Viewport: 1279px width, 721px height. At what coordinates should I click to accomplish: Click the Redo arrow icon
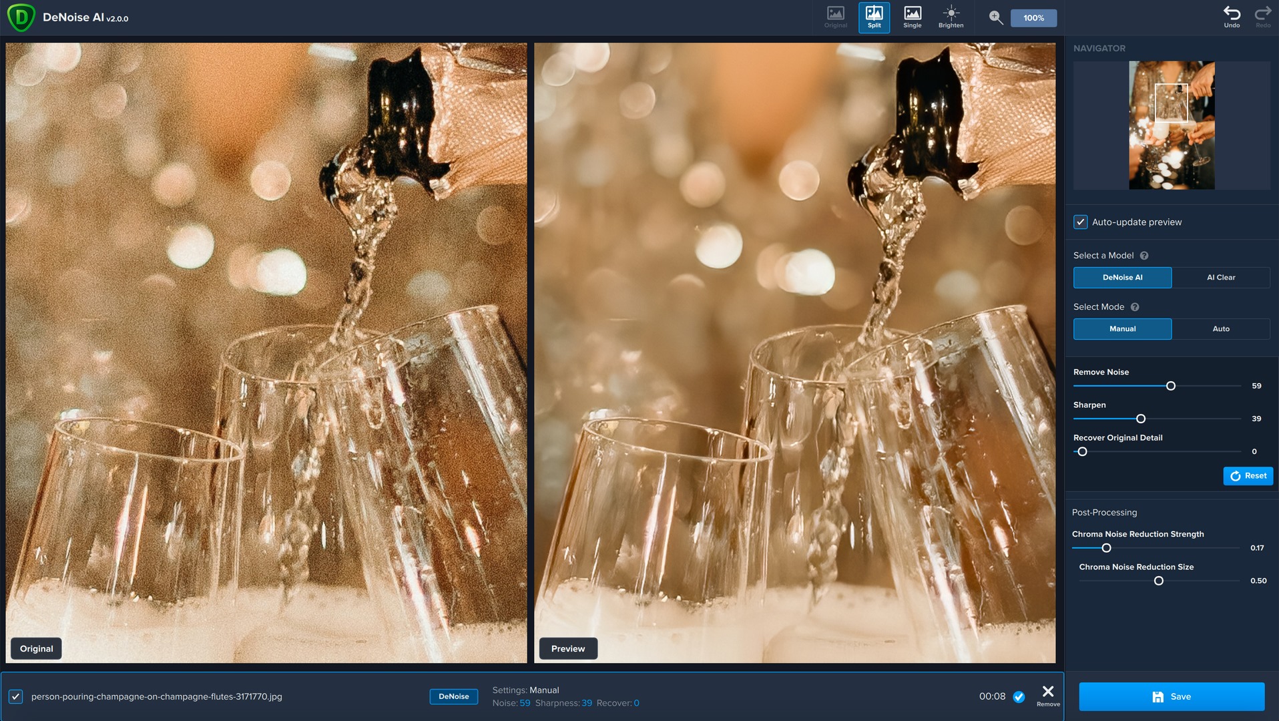coord(1262,17)
